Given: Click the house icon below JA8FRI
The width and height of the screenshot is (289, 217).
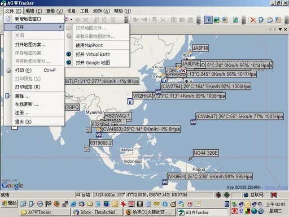Looking at the screenshot, I should point(190,54).
